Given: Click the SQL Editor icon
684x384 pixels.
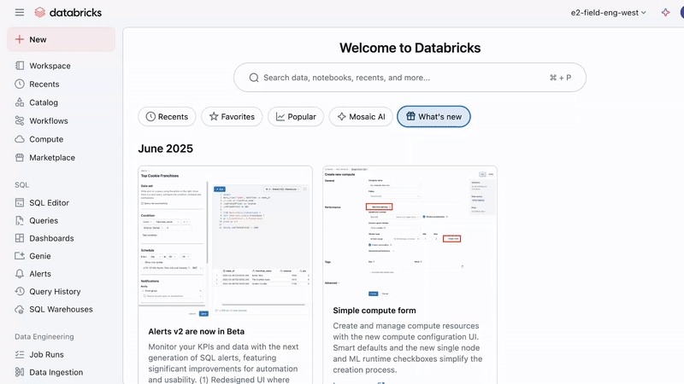Looking at the screenshot, I should point(20,202).
